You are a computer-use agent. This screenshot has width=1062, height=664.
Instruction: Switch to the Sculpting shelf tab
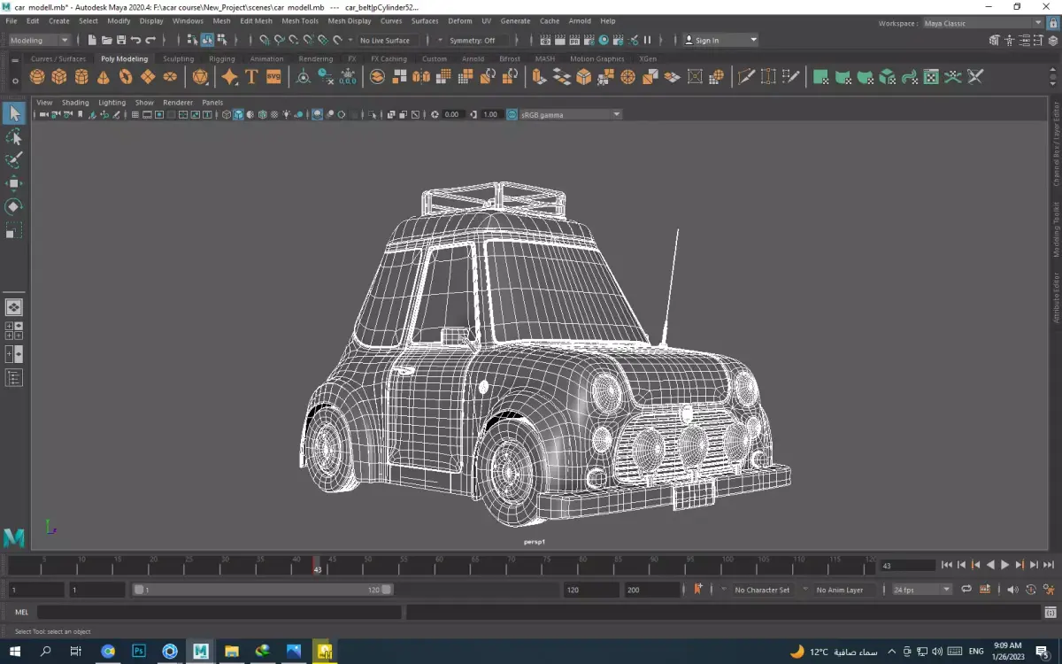click(178, 58)
